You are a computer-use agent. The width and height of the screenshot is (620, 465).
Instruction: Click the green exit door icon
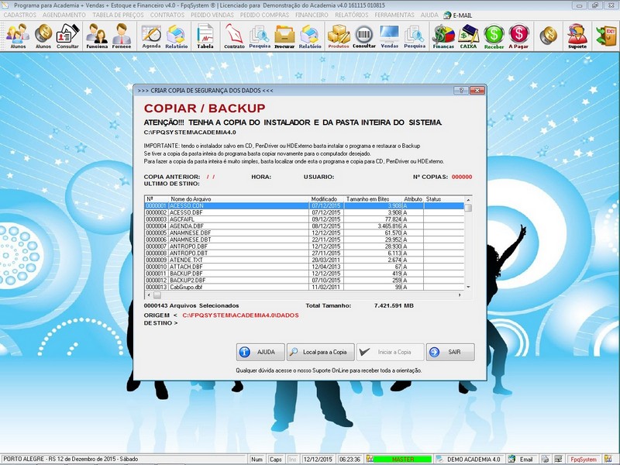point(606,36)
